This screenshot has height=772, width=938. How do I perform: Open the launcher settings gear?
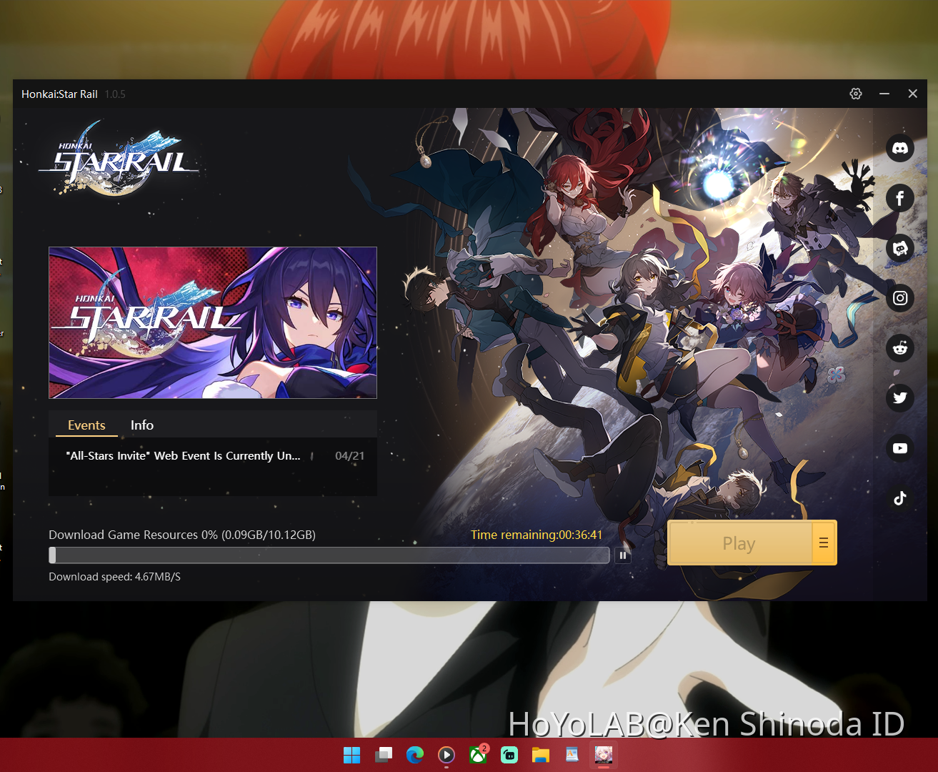point(855,94)
